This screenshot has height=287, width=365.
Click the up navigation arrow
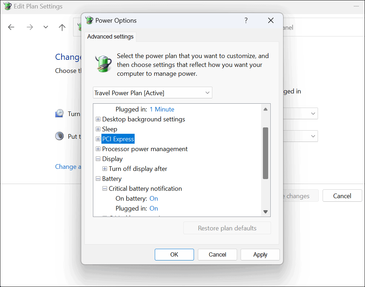tap(62, 27)
